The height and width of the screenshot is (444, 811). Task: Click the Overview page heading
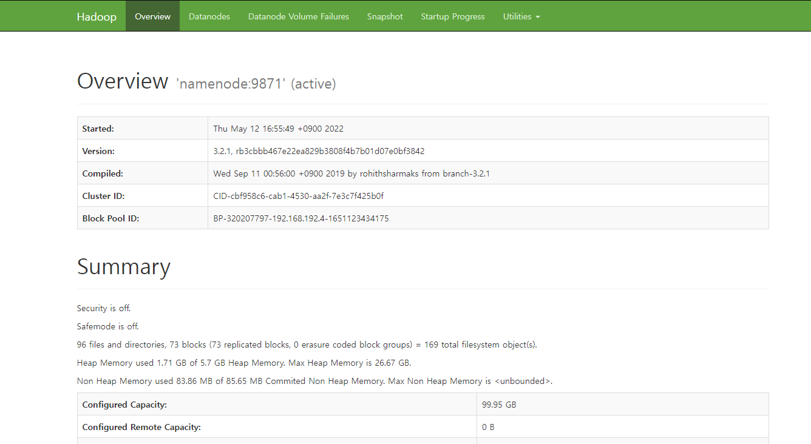(123, 81)
